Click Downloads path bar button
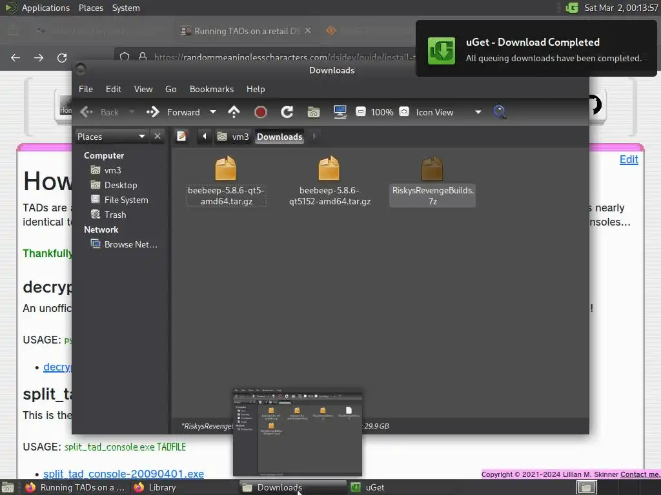 tap(280, 137)
